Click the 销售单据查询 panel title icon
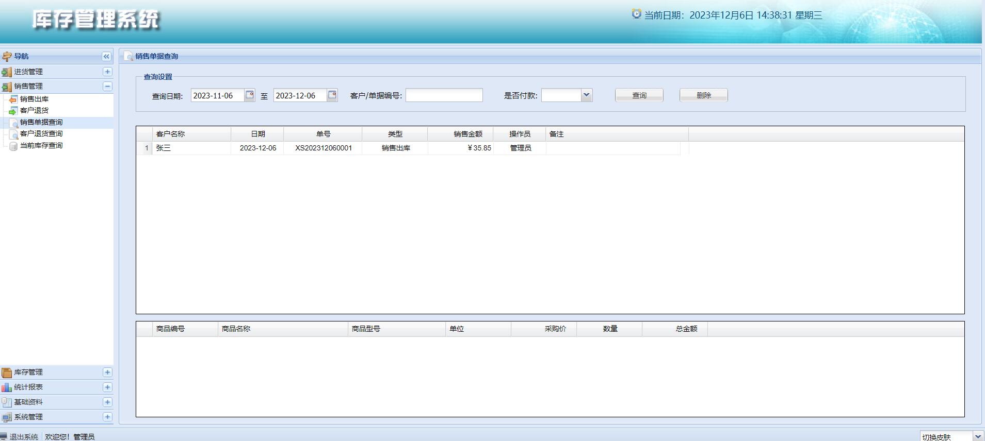The width and height of the screenshot is (985, 441). 128,56
